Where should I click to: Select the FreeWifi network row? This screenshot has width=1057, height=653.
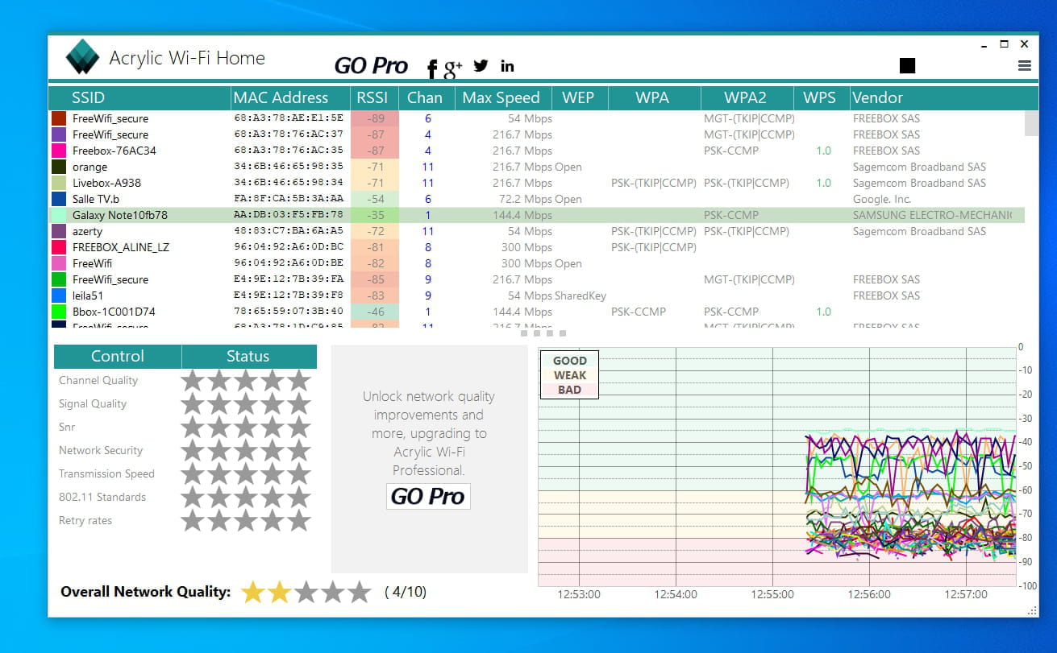click(538, 263)
